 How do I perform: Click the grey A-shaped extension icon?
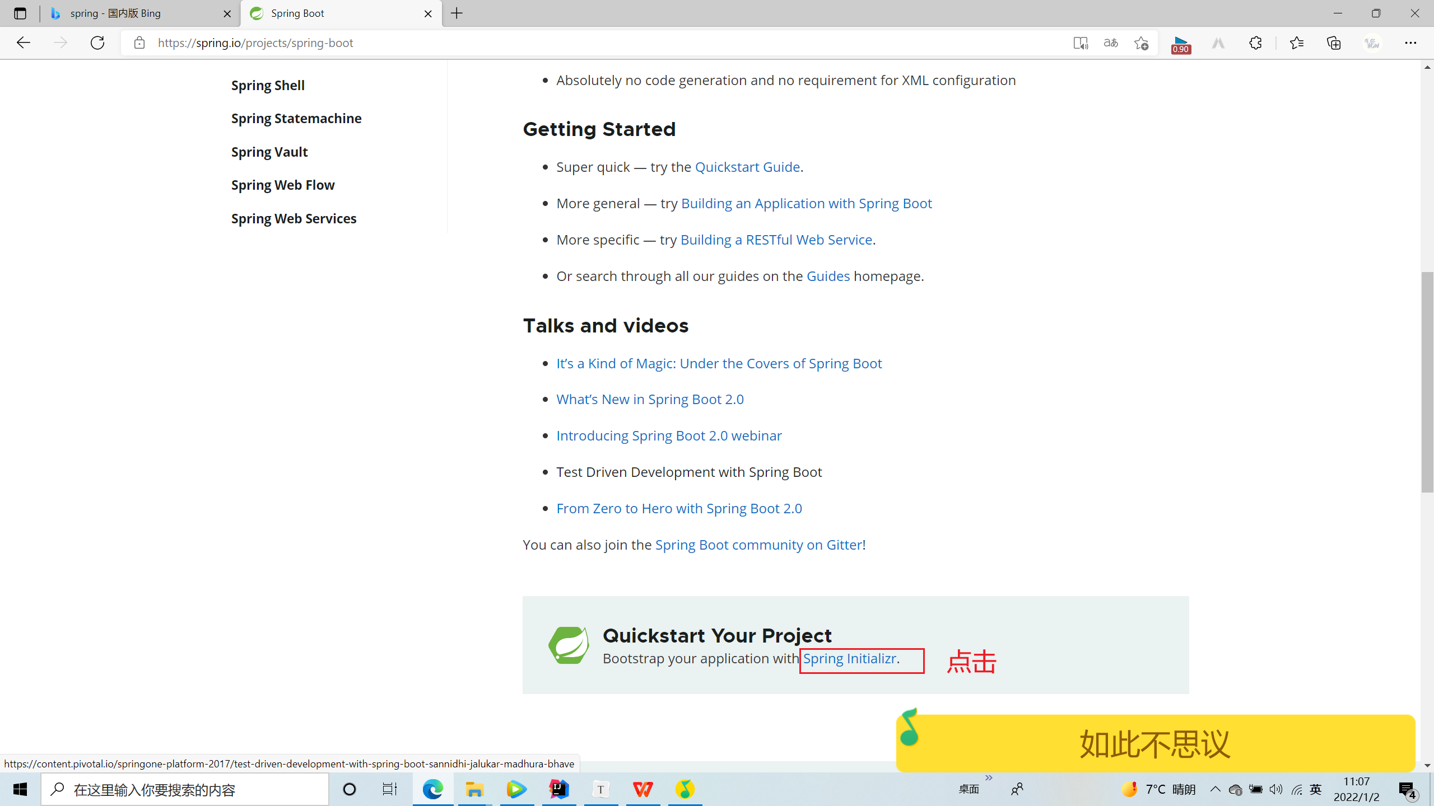[1218, 43]
